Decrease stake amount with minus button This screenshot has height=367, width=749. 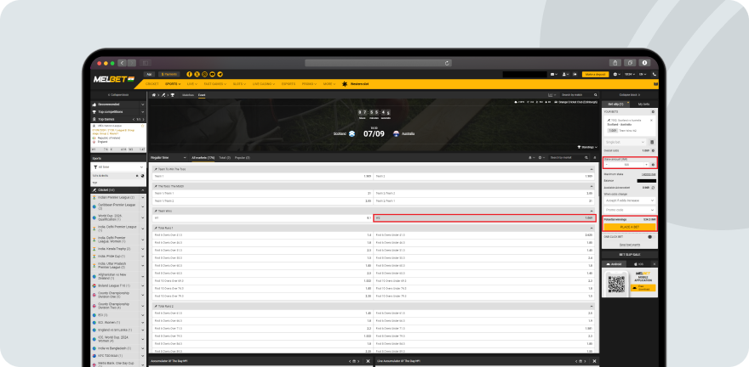coord(607,165)
